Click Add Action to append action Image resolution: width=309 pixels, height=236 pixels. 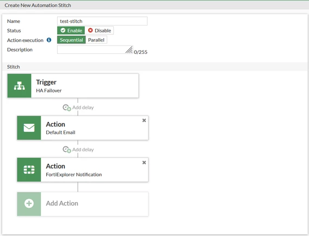coord(83,204)
